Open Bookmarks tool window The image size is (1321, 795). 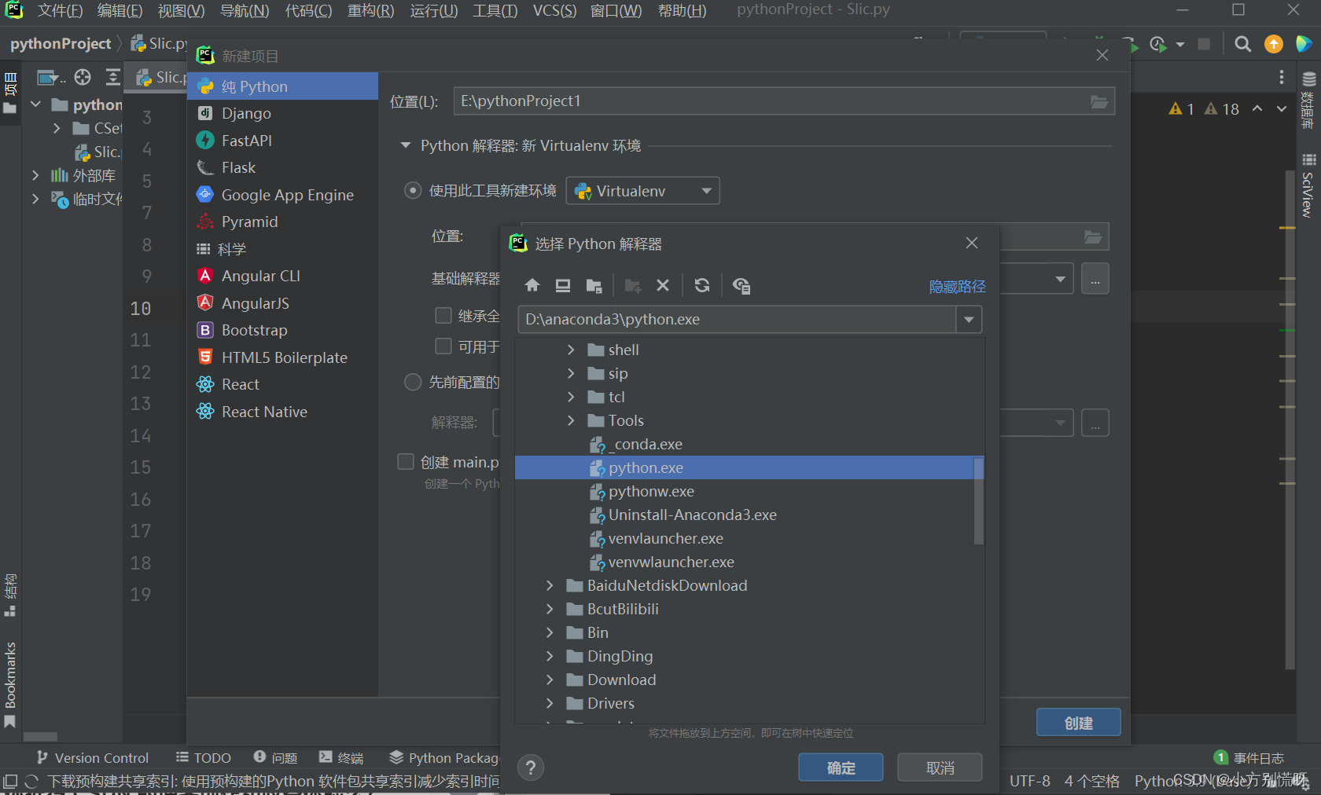[x=10, y=684]
